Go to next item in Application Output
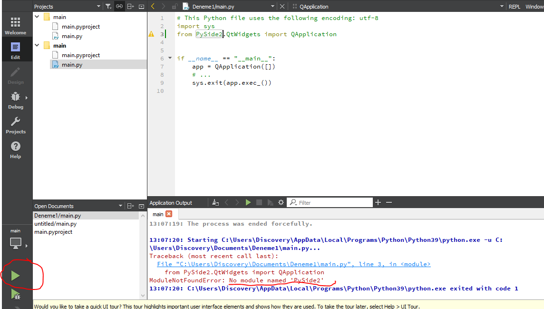This screenshot has width=544, height=309. tap(237, 202)
